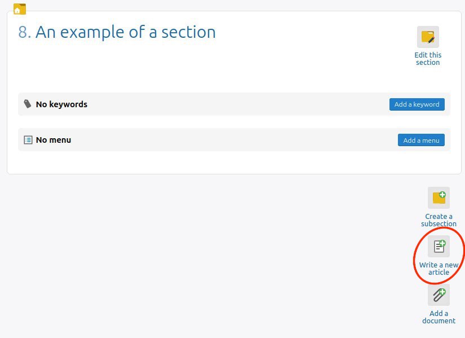Click the Create a subsection folder icon
This screenshot has height=338, width=465.
click(439, 198)
